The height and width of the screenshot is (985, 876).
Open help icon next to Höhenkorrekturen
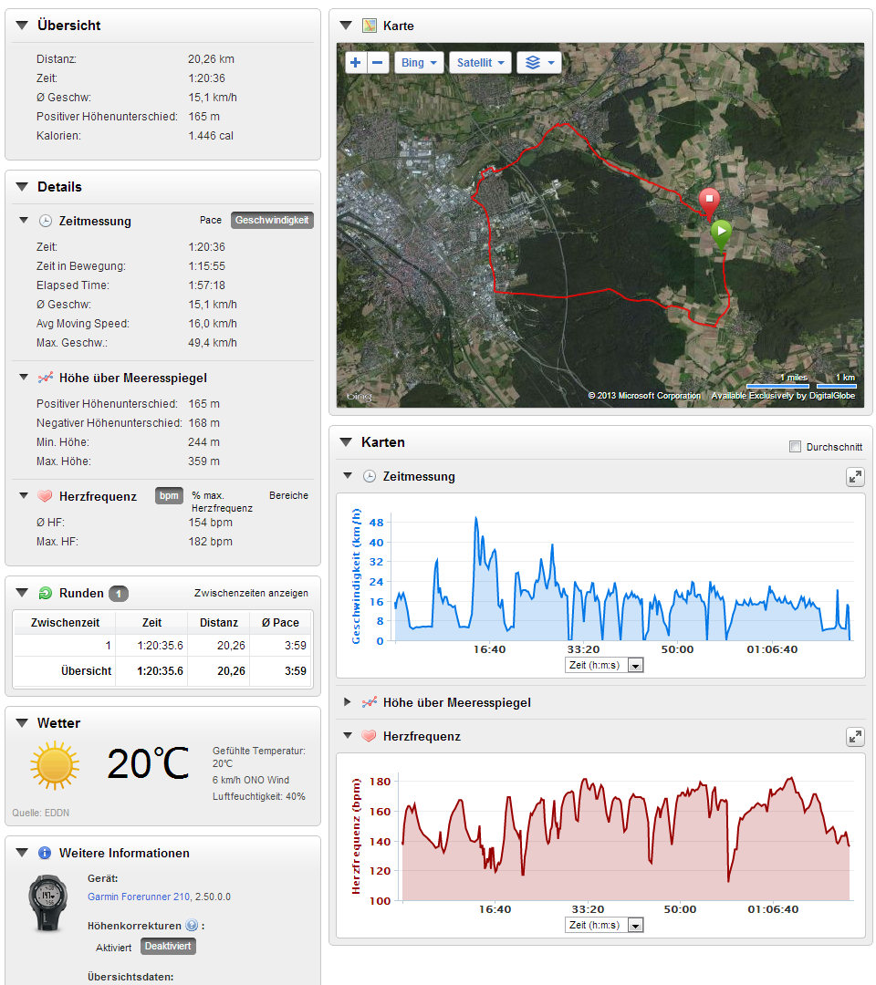(x=192, y=926)
